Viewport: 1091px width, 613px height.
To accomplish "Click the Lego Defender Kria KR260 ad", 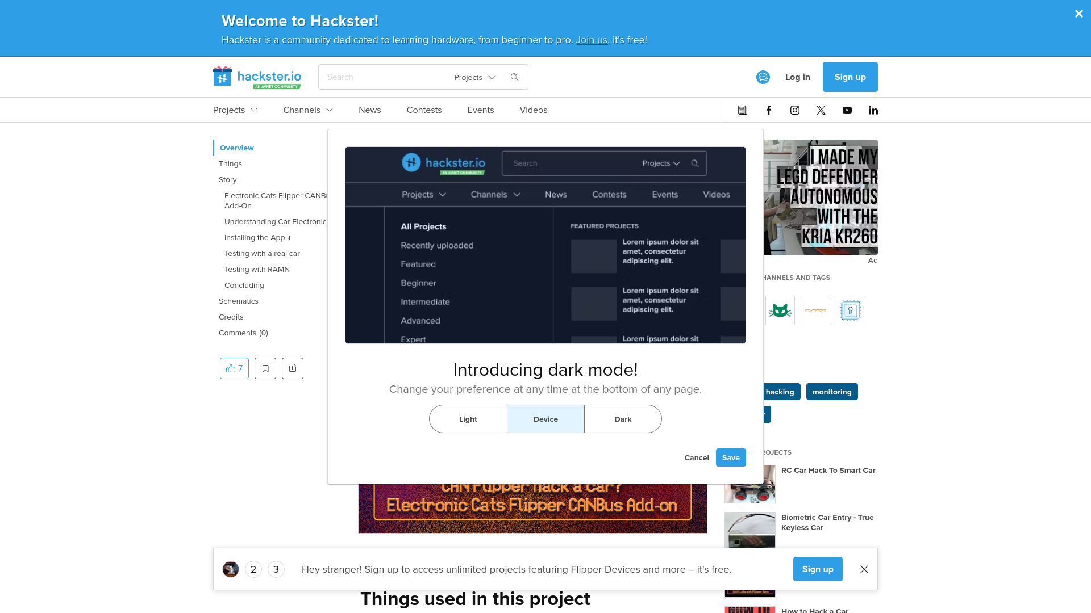I will [x=821, y=197].
